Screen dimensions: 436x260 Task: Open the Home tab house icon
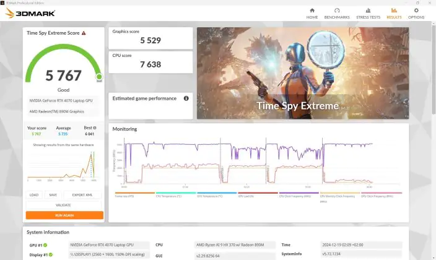pos(312,11)
